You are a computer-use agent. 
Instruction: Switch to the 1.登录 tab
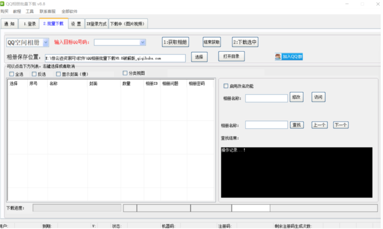(29, 23)
